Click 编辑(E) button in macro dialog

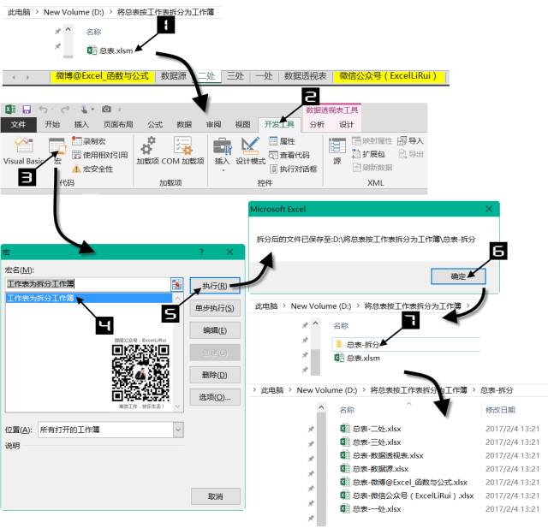pyautogui.click(x=215, y=330)
